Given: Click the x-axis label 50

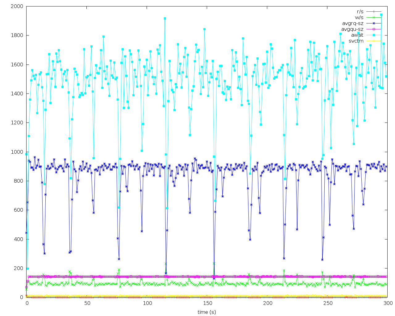Looking at the screenshot, I should click(x=87, y=303).
